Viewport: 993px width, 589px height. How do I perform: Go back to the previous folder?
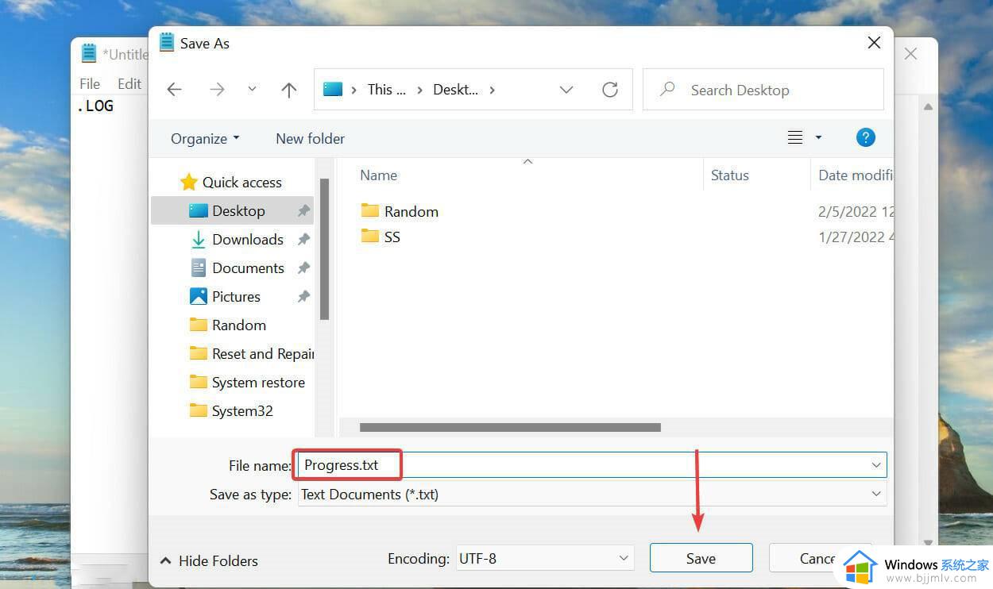click(174, 90)
